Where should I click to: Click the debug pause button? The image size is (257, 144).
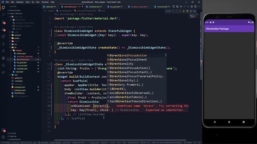pos(169,11)
